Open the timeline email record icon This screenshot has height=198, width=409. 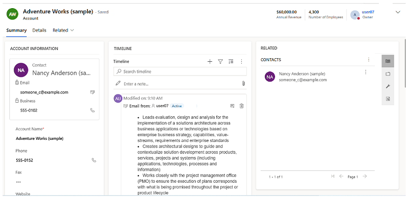click(233, 106)
